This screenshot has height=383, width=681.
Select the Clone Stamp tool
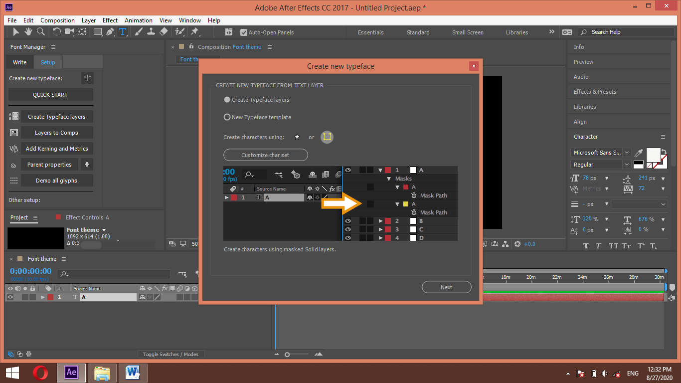tap(152, 31)
